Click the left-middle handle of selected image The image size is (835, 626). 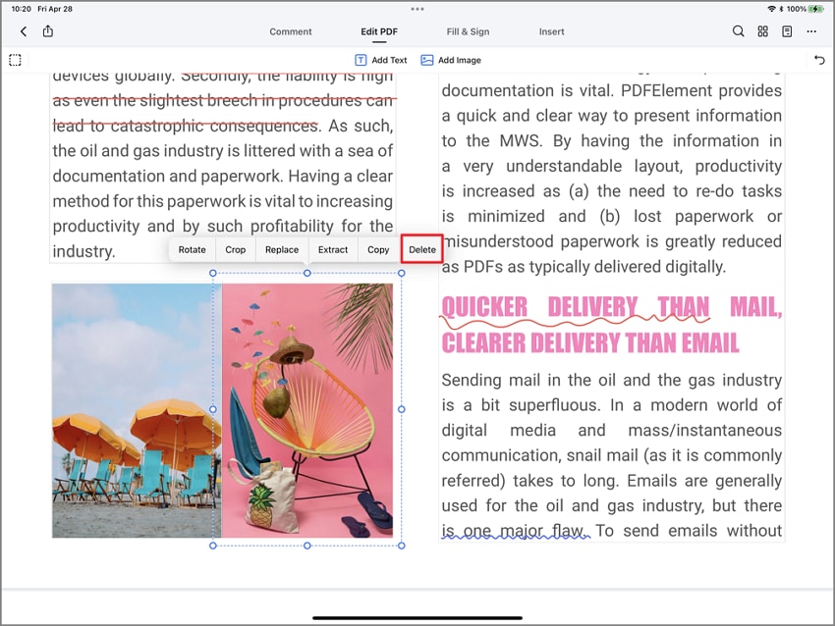pos(213,409)
